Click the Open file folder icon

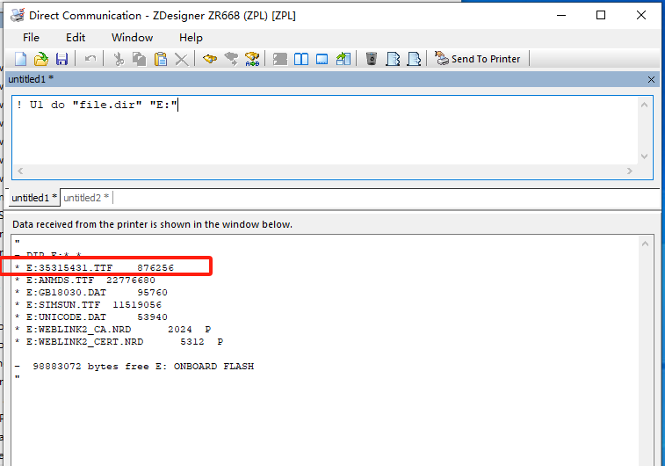[x=40, y=59]
